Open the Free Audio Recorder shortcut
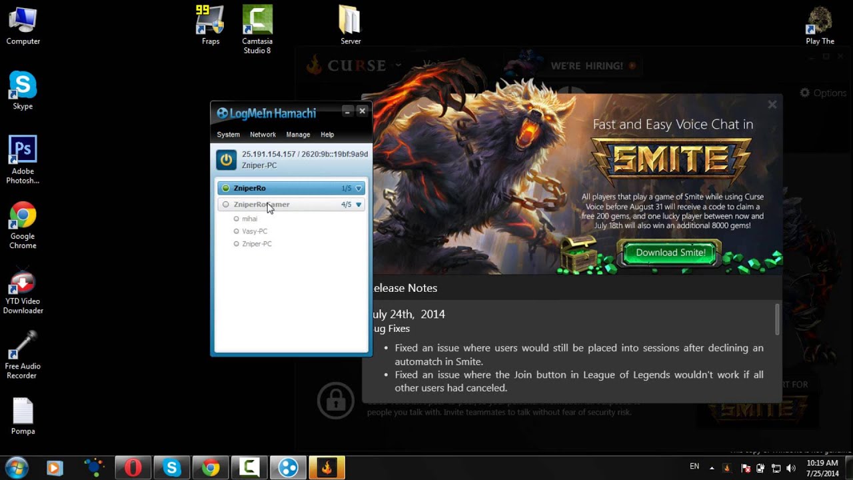 pyautogui.click(x=23, y=355)
